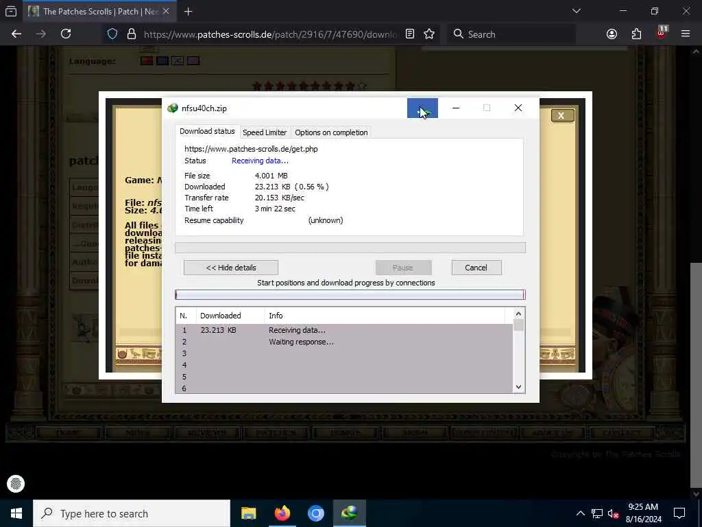The height and width of the screenshot is (527, 702).
Task: Show hidden system tray icons
Action: (x=580, y=513)
